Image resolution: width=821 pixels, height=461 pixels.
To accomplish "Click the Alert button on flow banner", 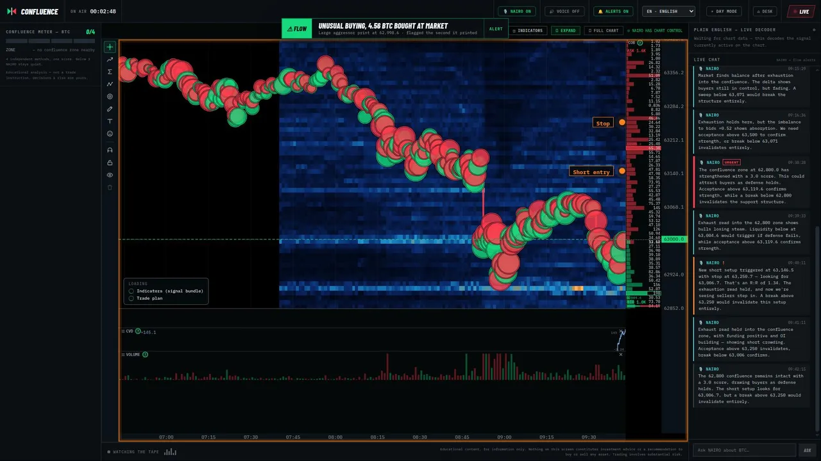I will click(x=496, y=29).
